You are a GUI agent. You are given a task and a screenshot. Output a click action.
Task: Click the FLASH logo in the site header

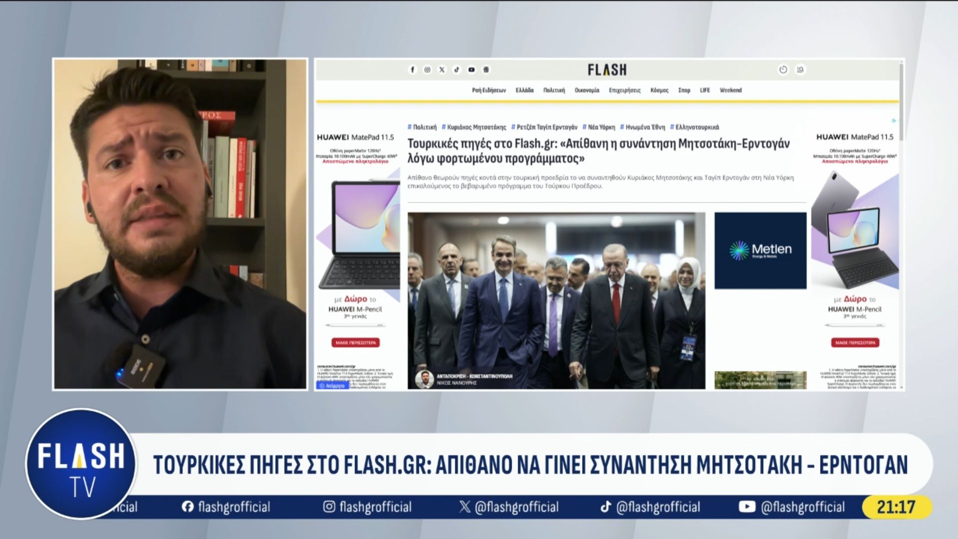[607, 70]
